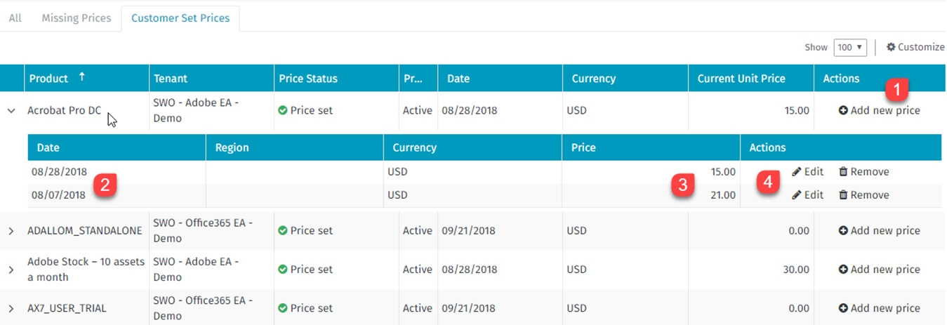The height and width of the screenshot is (325, 947).
Task: Click pencil Edit icon for 08/28/2018 price
Action: [796, 172]
